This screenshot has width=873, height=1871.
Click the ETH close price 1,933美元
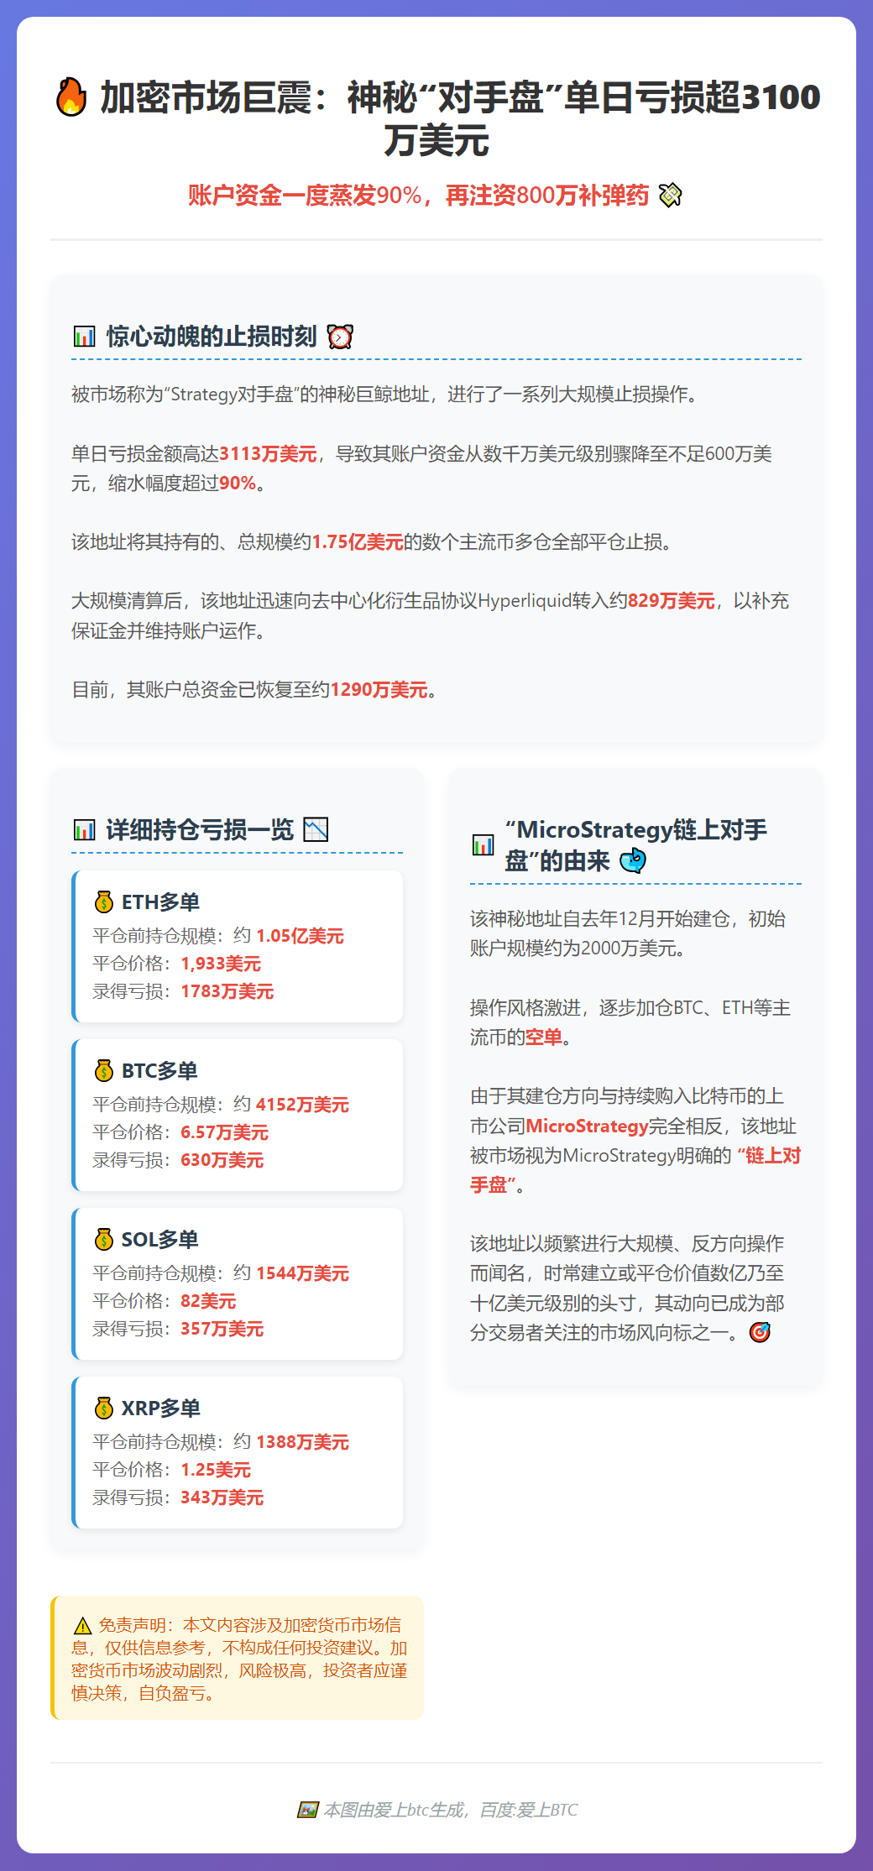221,964
